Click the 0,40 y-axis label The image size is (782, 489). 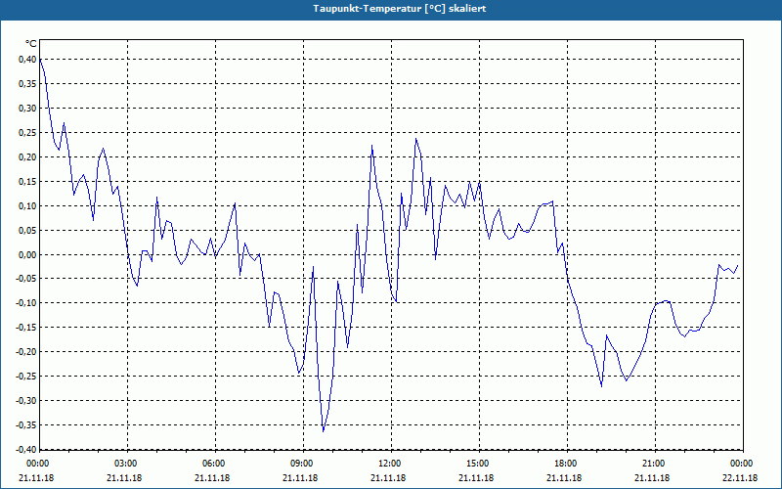pos(27,60)
